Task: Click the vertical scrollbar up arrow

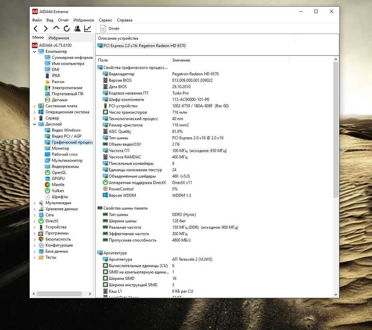Action: point(336,59)
